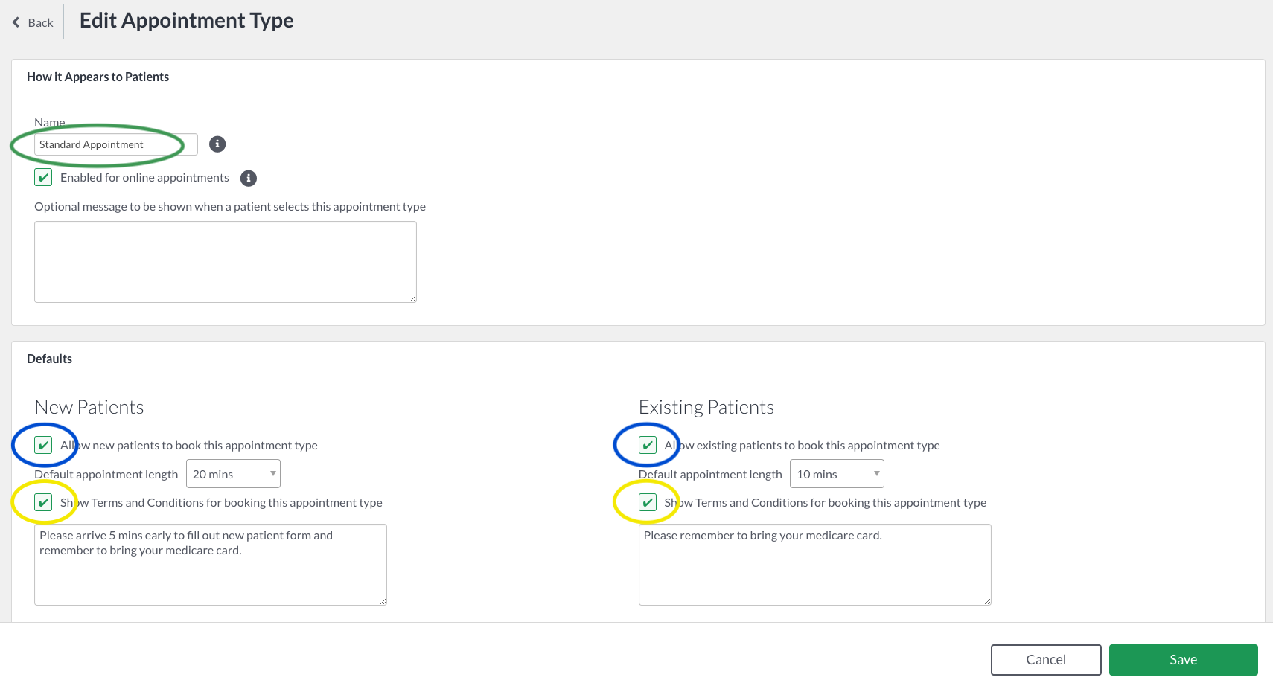1273x689 pixels.
Task: Toggle Allow new patients to book checkbox
Action: 43,445
